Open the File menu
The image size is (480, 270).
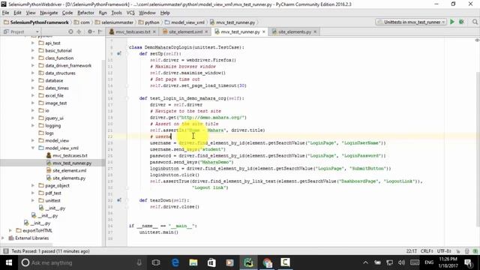[5, 13]
